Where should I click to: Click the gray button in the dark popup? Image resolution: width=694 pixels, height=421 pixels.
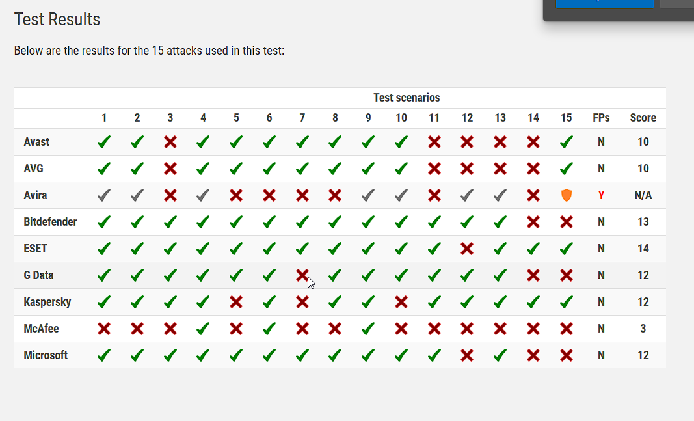click(x=677, y=4)
